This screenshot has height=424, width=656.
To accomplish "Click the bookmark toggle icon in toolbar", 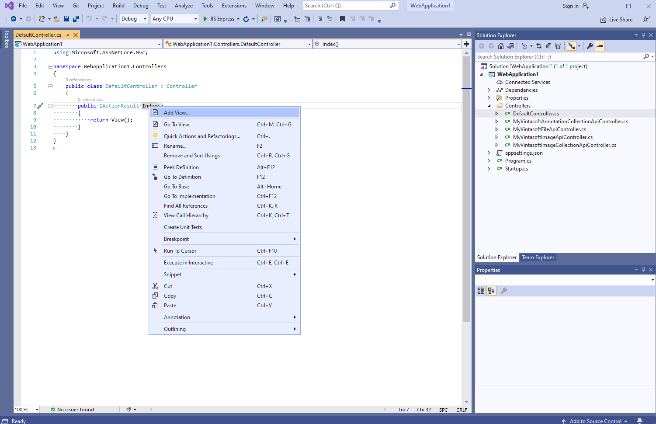I will [x=342, y=19].
